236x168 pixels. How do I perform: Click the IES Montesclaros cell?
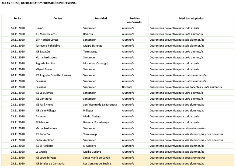(x=46, y=34)
